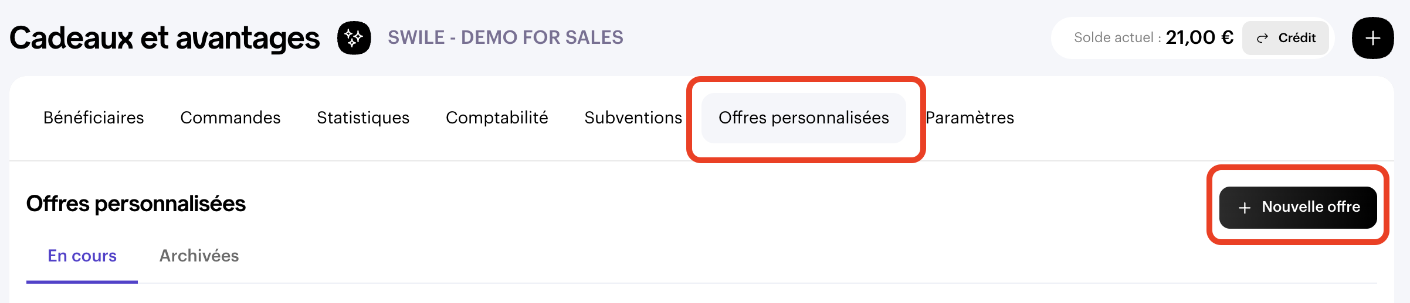
Task: Click the 21,00 € balance amount
Action: coord(1199,37)
